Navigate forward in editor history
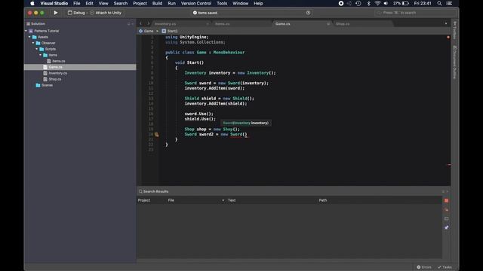Viewport: 483px width, 271px height. point(148,23)
